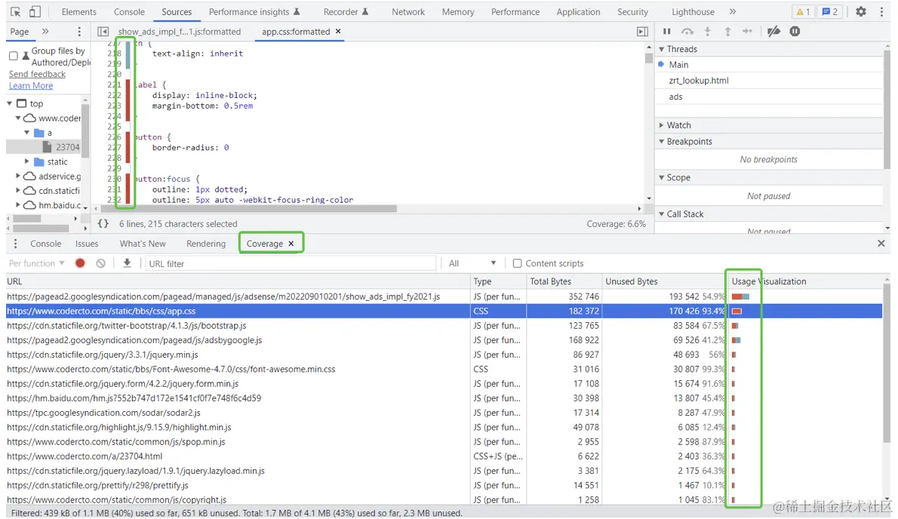Pause script execution
Viewport: 898px width, 519px height.
pyautogui.click(x=666, y=32)
